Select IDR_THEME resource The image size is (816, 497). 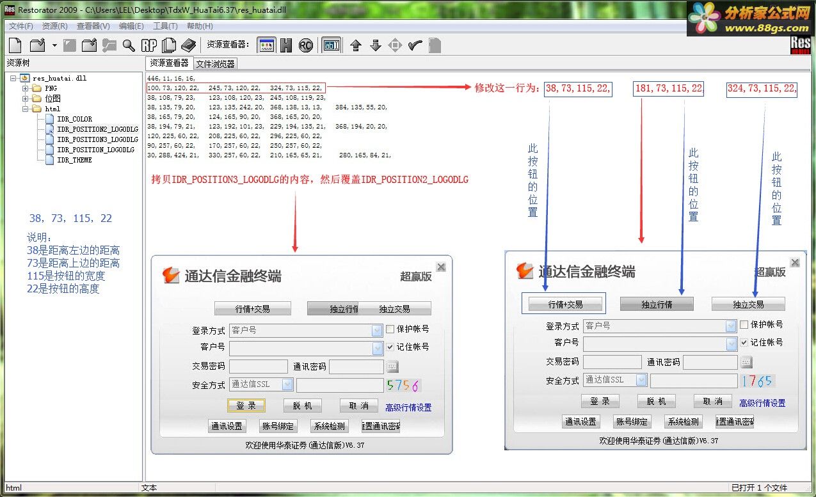74,160
